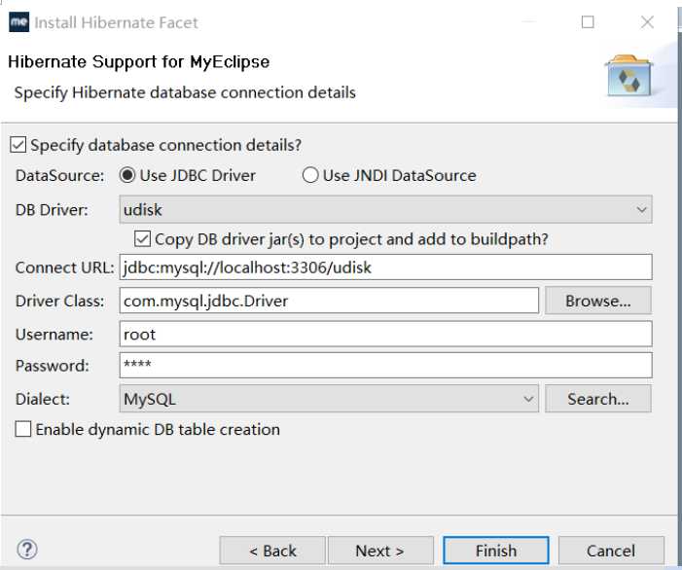
Task: Click the 'Dialect:' label
Action: [43, 399]
